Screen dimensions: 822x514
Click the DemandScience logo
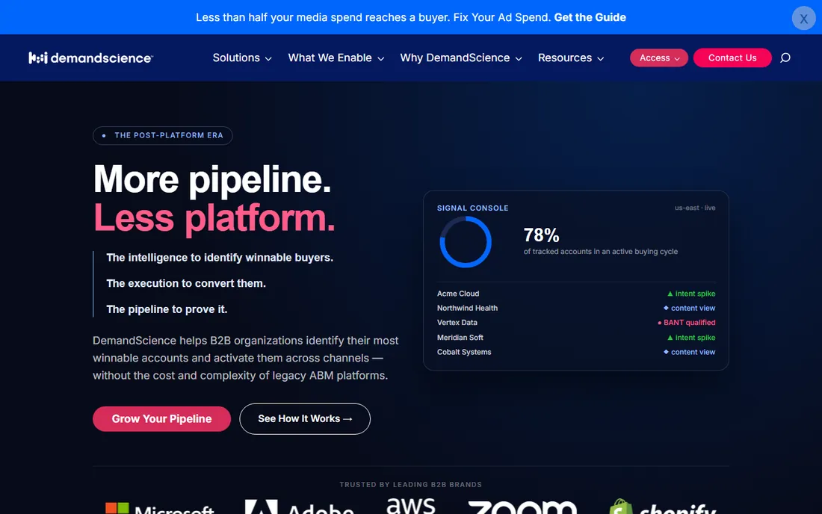click(90, 58)
